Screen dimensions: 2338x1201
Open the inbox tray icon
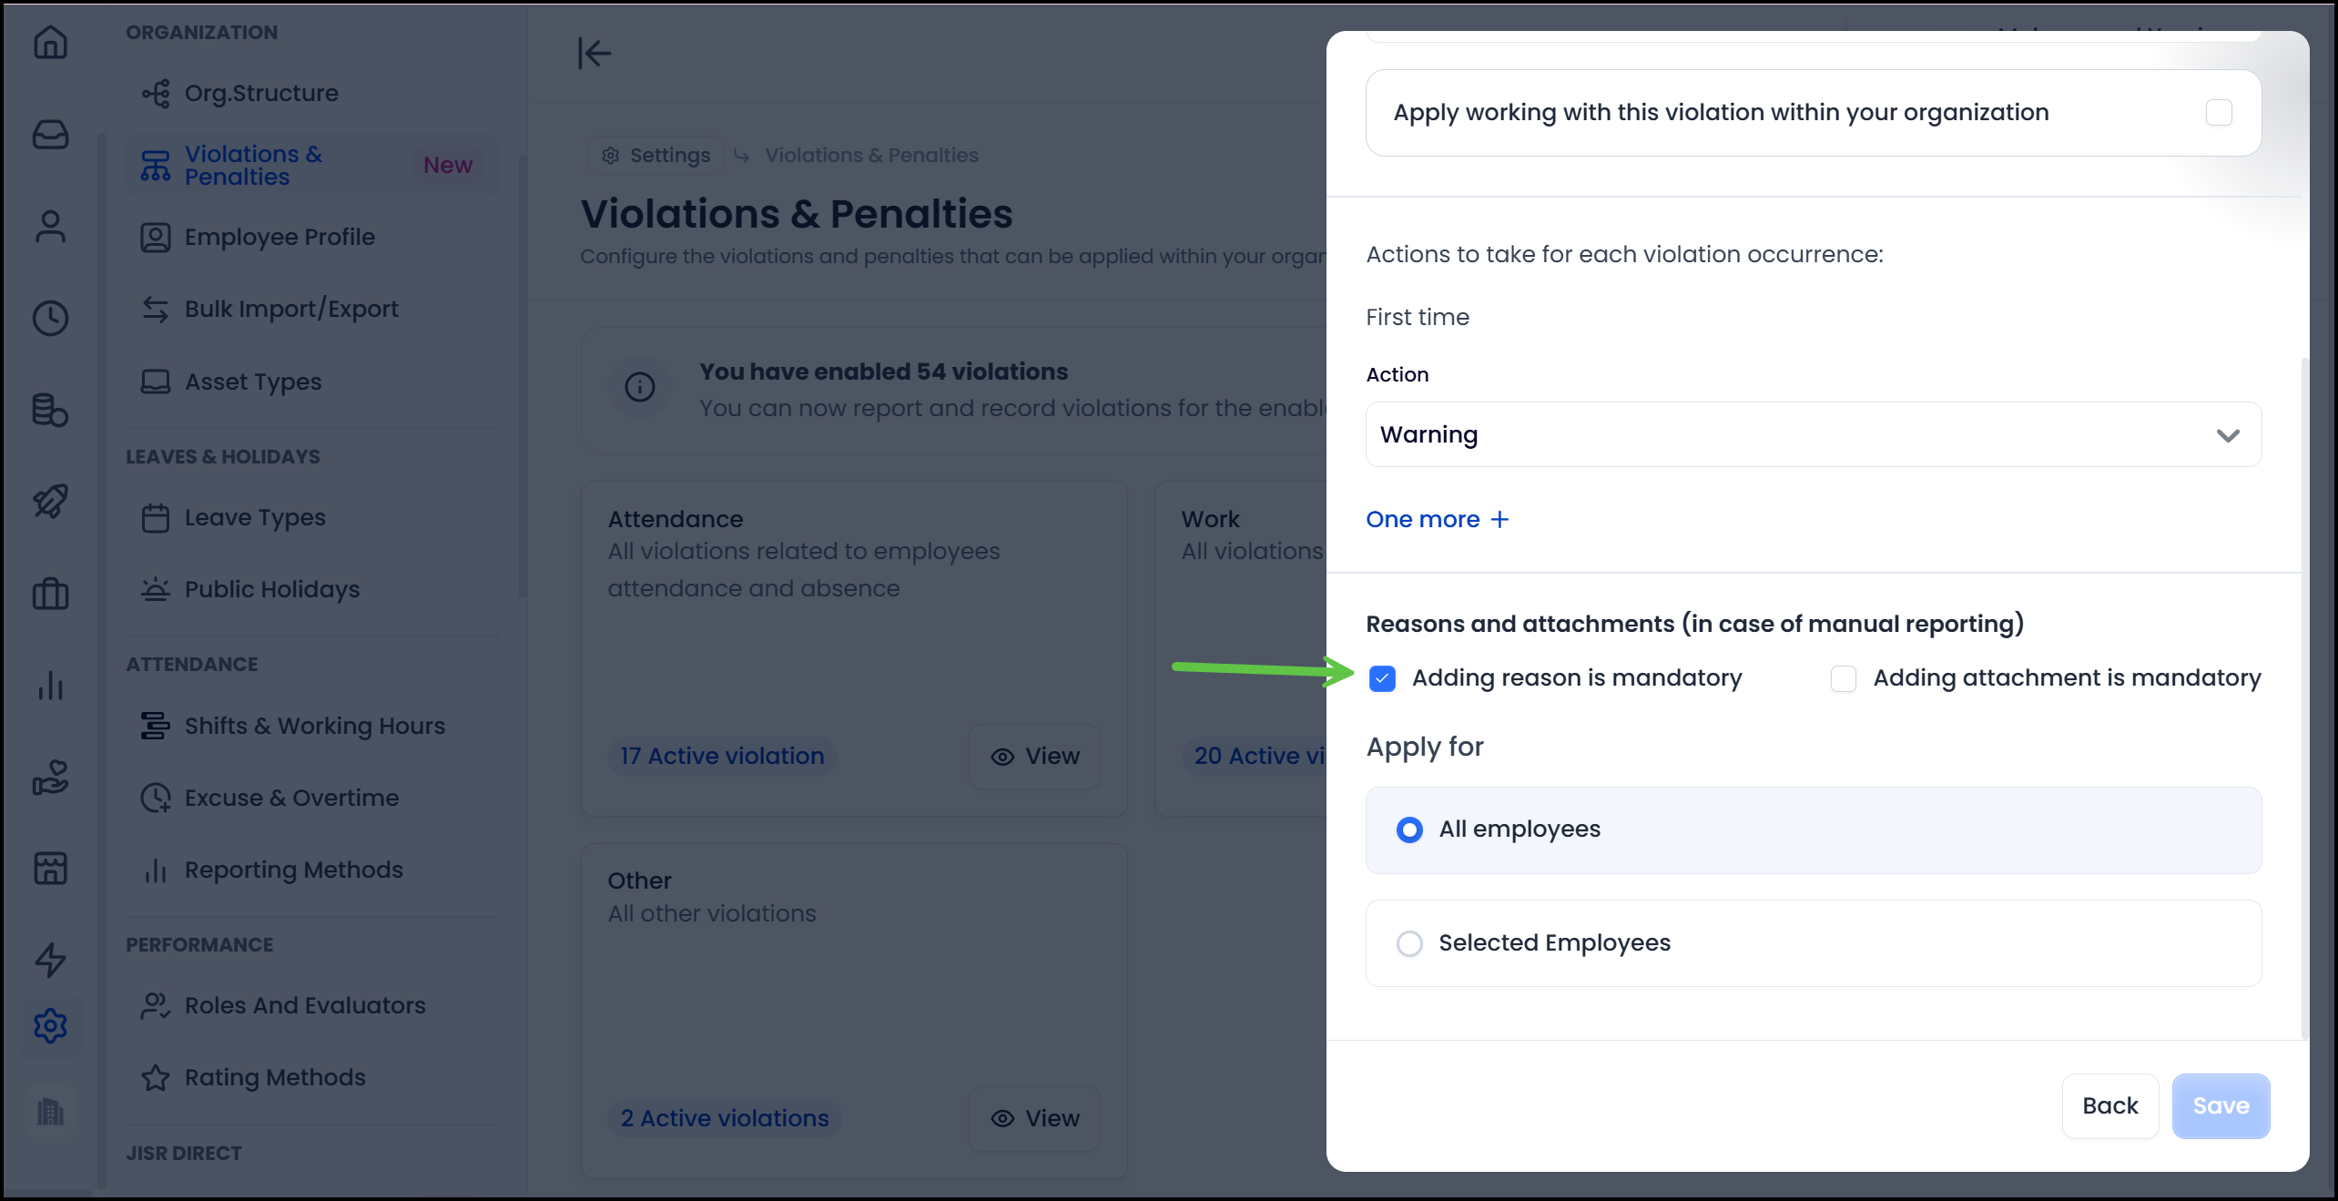pyautogui.click(x=50, y=135)
